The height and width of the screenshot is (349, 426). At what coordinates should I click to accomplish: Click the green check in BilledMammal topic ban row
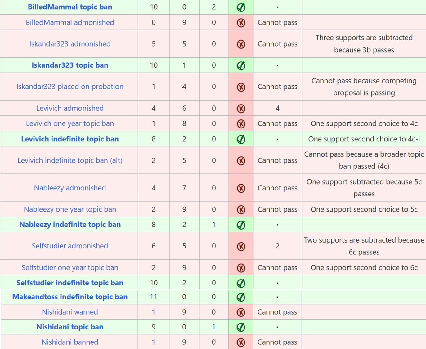tap(241, 7)
